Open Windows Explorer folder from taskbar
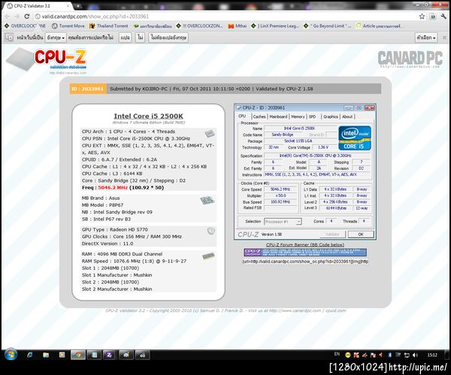The height and width of the screenshot is (375, 451). (46, 355)
